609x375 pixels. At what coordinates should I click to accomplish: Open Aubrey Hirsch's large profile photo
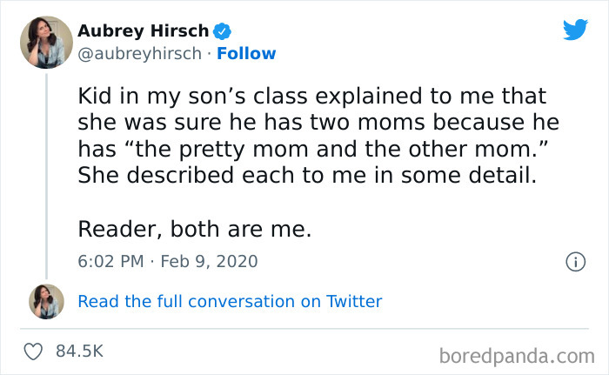click(x=46, y=42)
